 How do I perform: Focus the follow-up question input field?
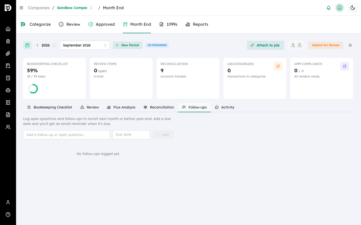coord(66,135)
